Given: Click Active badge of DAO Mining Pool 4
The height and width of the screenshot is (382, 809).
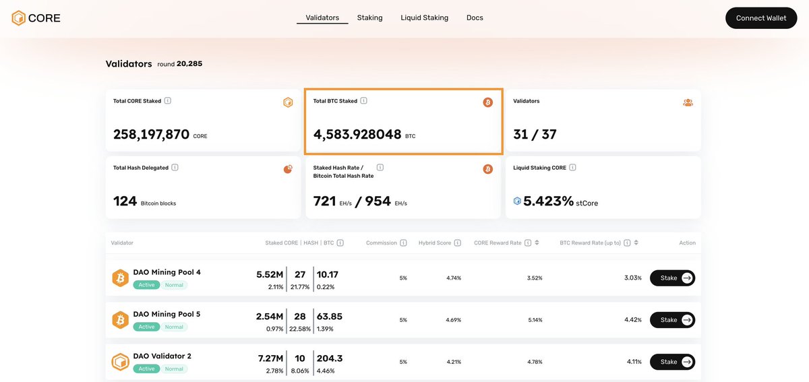Looking at the screenshot, I should coord(146,285).
